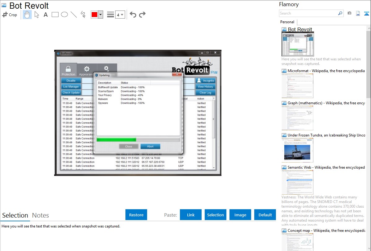The image size is (371, 251).
Task: Switch to the Personal tab
Action: click(x=287, y=22)
